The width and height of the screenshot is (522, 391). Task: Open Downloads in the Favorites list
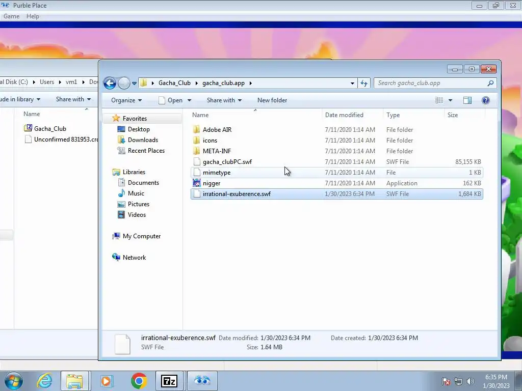[143, 140]
